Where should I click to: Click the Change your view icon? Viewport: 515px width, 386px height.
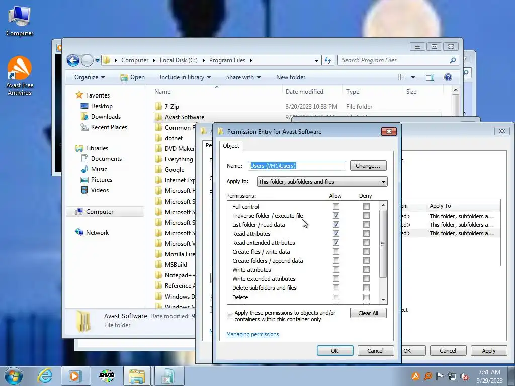402,77
